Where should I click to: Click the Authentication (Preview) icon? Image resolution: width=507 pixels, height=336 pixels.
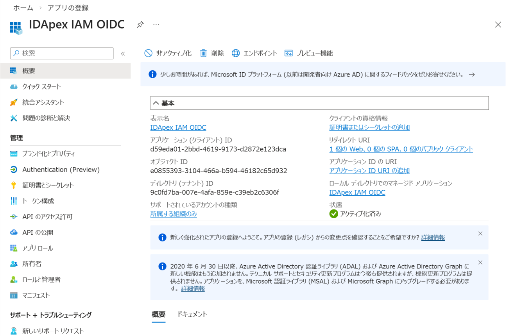(x=14, y=170)
